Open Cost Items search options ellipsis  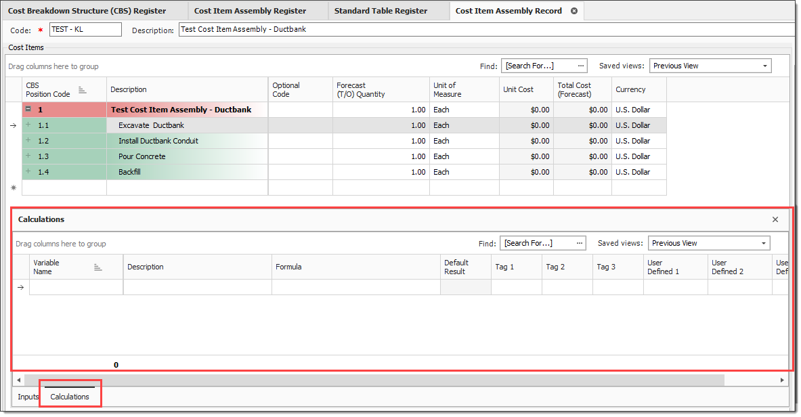(580, 66)
